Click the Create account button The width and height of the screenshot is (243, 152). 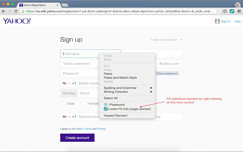point(77,138)
